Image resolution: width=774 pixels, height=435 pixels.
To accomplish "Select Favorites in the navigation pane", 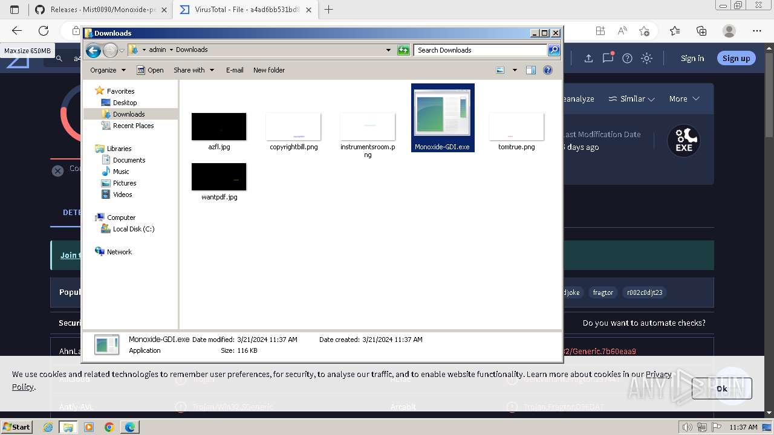I will [x=120, y=91].
